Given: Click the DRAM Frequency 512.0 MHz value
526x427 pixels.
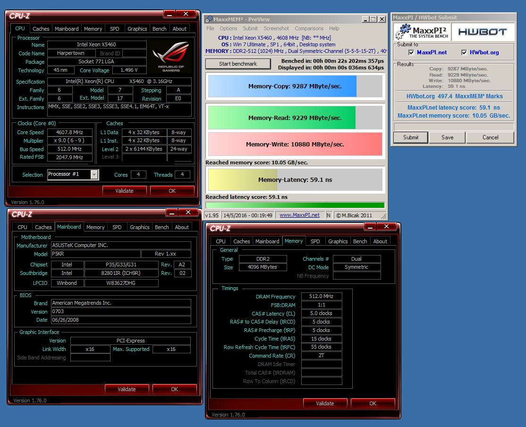Looking at the screenshot, I should click(322, 296).
